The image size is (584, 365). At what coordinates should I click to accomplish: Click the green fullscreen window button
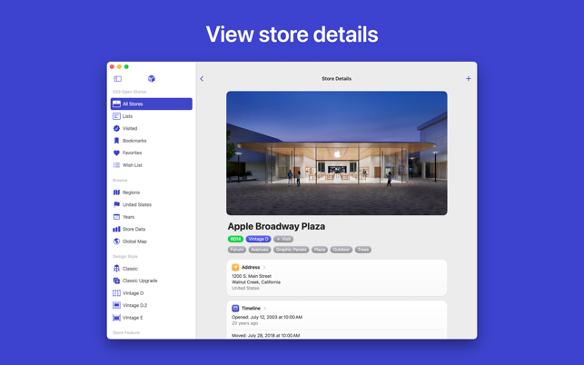pos(126,66)
